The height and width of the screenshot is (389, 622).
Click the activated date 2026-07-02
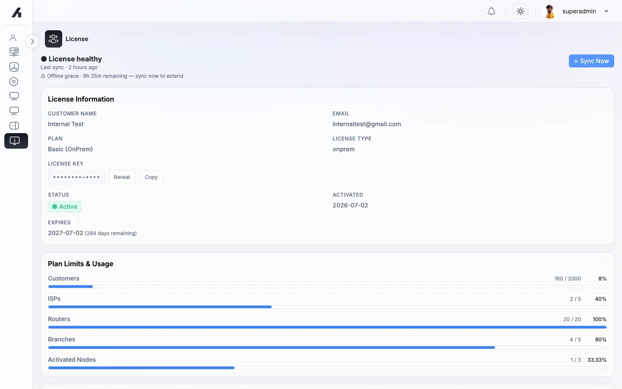350,205
